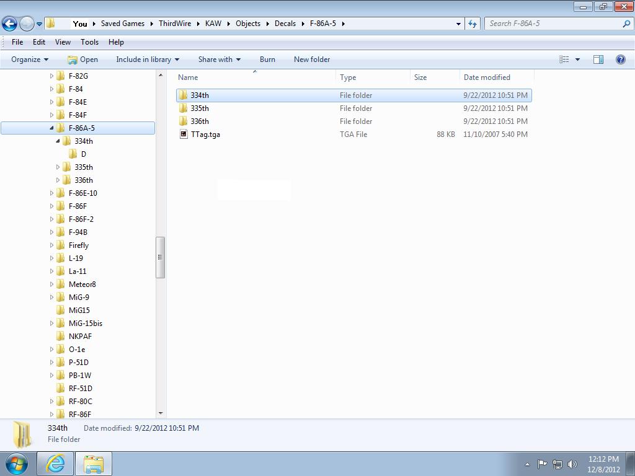Select the NKPAF folder icon in the tree
This screenshot has height=476, width=635.
click(x=60, y=337)
